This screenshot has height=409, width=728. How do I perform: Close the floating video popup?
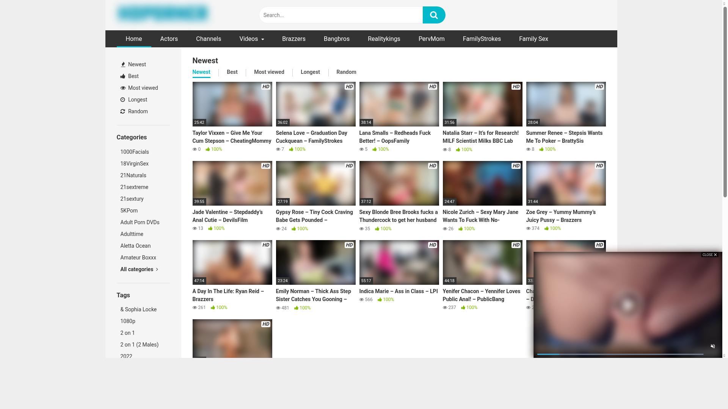tap(709, 255)
